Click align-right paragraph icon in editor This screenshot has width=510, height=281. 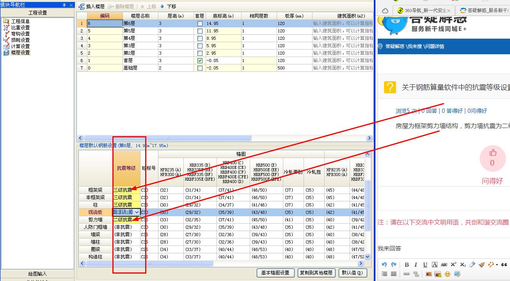(x=384, y=274)
